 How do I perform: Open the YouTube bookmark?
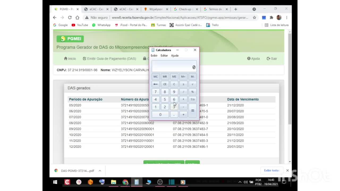[x=80, y=25]
